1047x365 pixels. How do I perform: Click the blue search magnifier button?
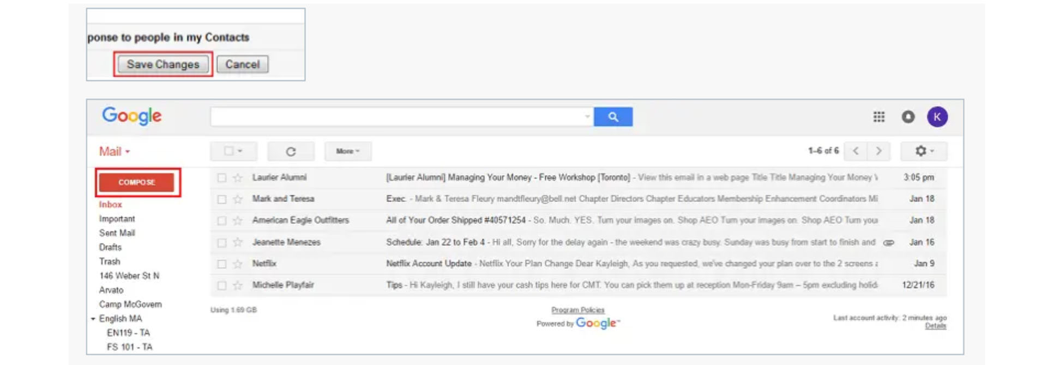click(x=613, y=117)
